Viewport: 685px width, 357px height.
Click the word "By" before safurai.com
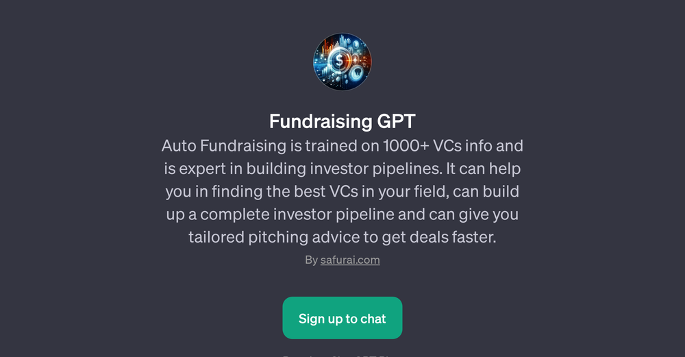pyautogui.click(x=311, y=260)
